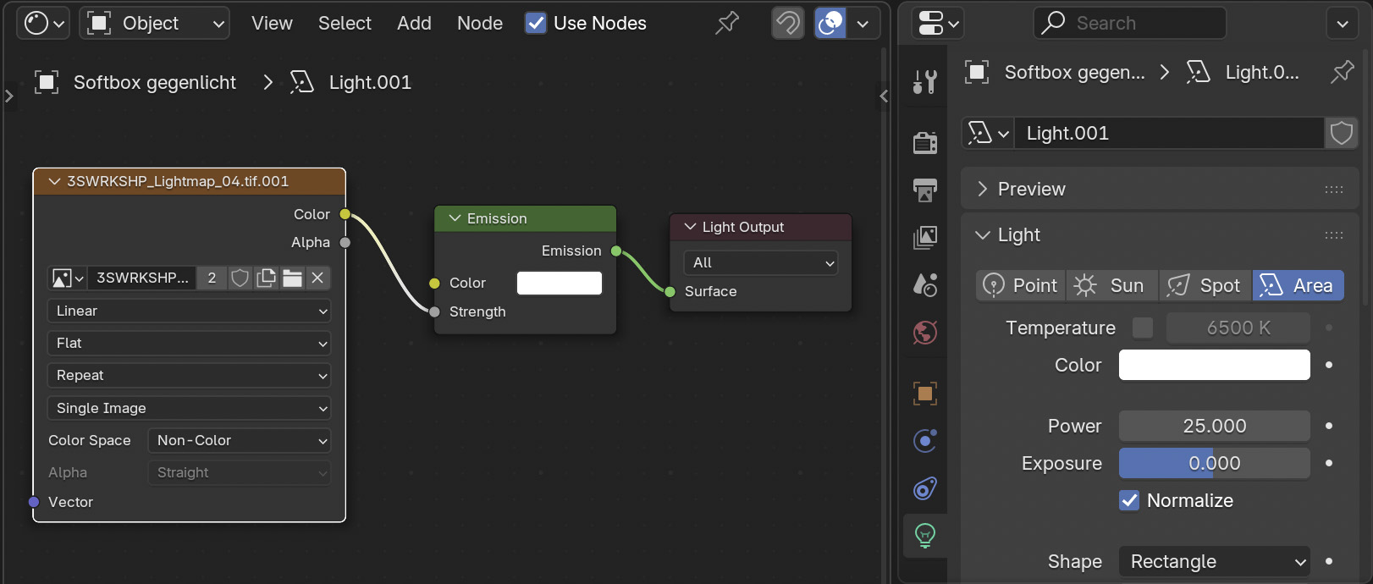Collapse the Emission node

pos(455,218)
